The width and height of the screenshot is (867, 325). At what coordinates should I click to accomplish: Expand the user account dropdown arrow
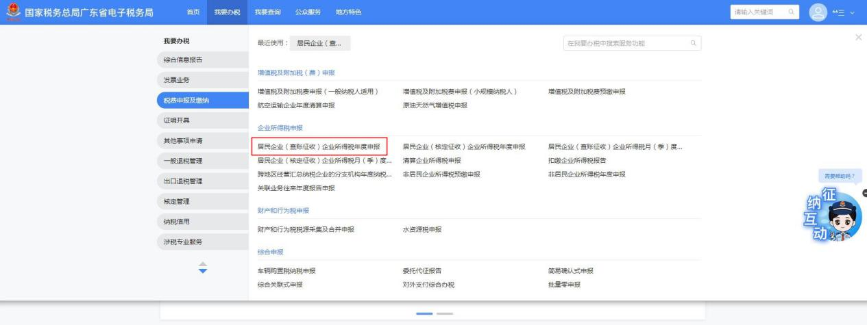tap(853, 13)
